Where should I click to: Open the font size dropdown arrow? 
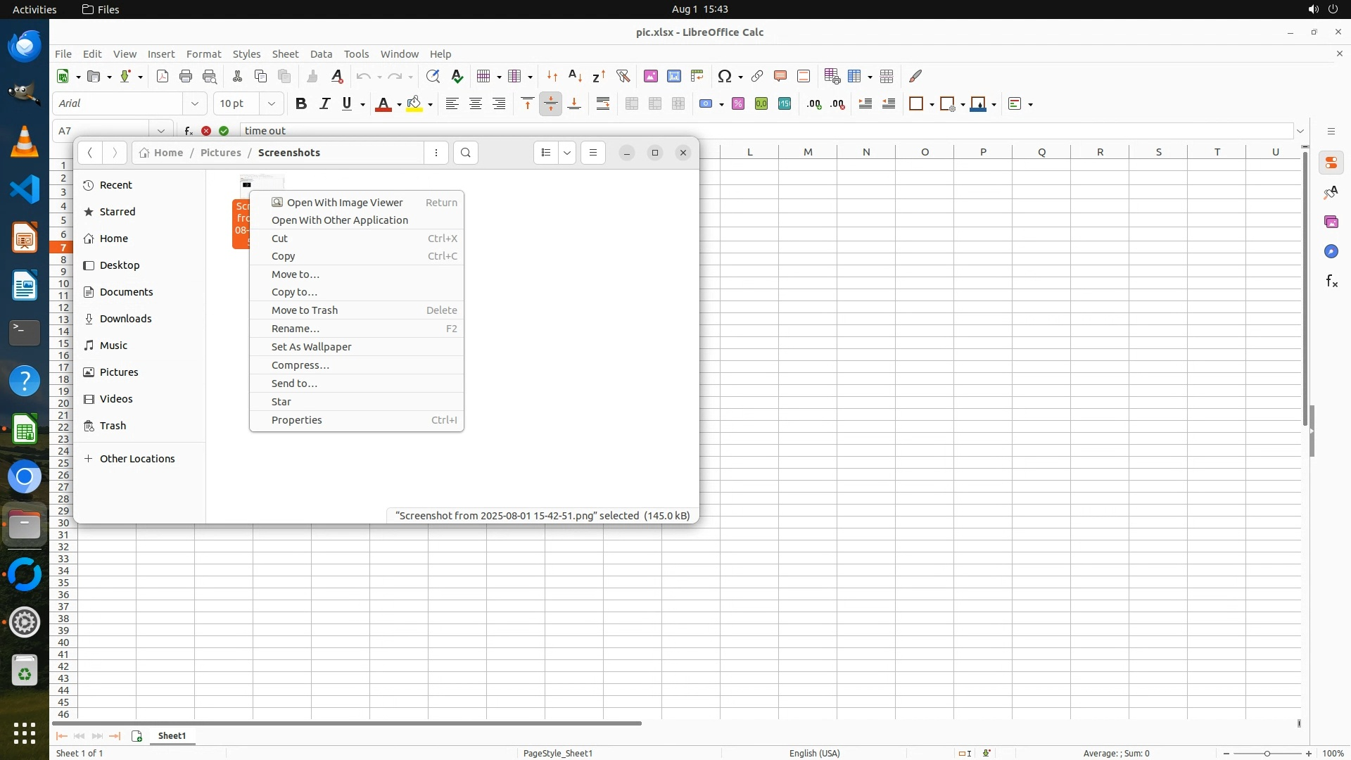click(x=271, y=103)
